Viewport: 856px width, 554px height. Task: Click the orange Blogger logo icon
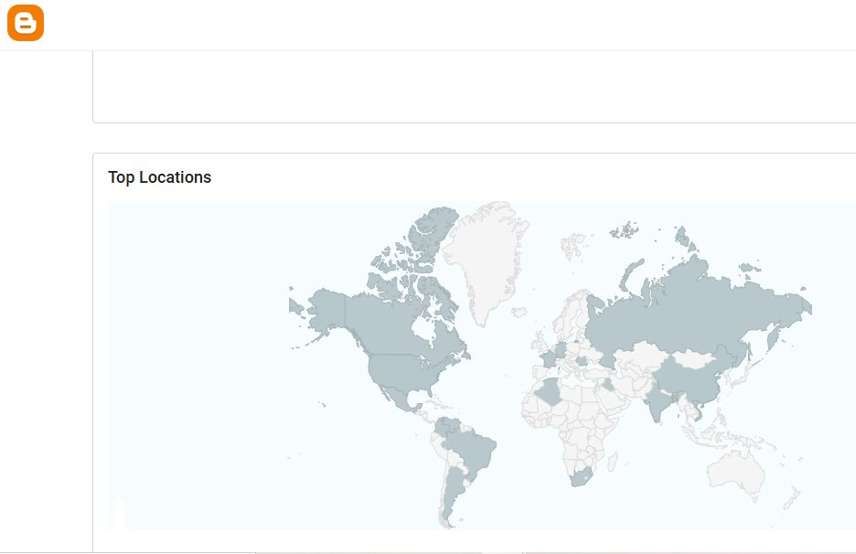[x=25, y=23]
